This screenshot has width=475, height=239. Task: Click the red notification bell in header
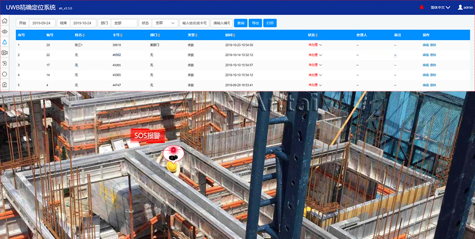[421, 7]
